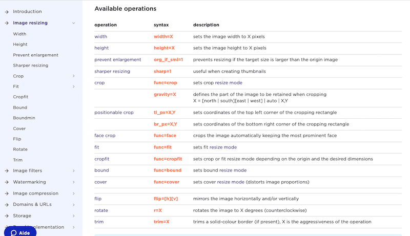Expand the Storage chevron
The width and height of the screenshot is (410, 236).
tap(73, 216)
